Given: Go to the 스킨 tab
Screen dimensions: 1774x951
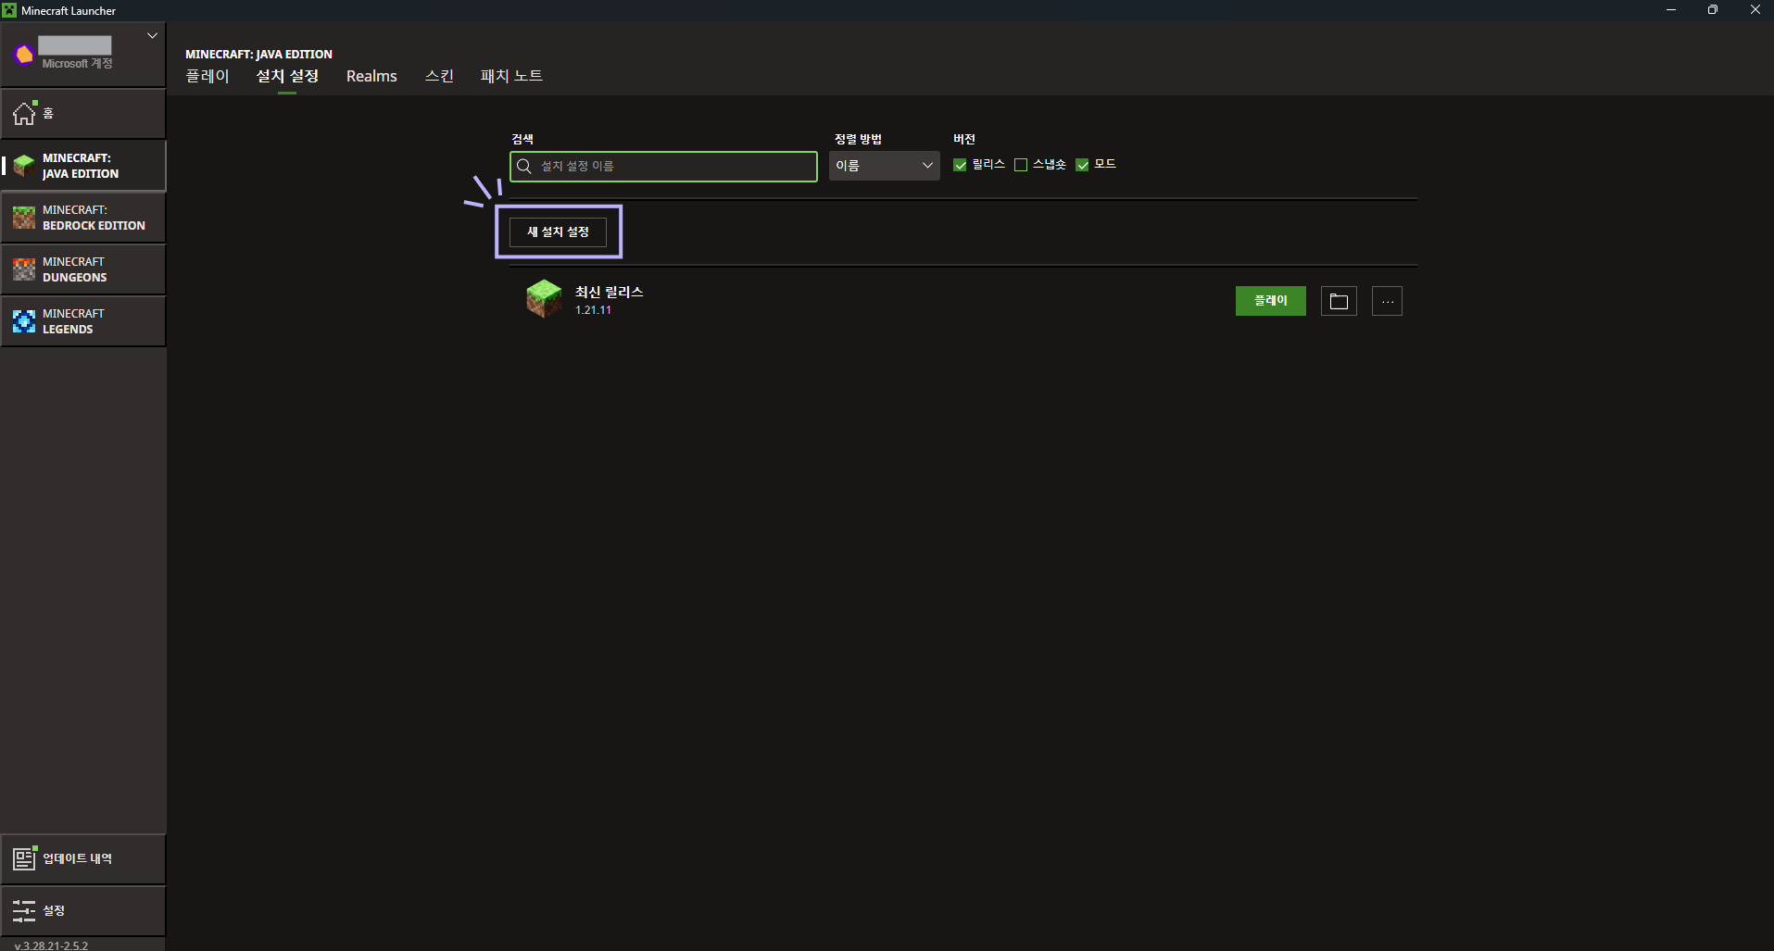Looking at the screenshot, I should 439,76.
